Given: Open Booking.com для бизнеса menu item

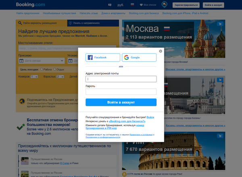Looking at the screenshot, I should point(144,13).
